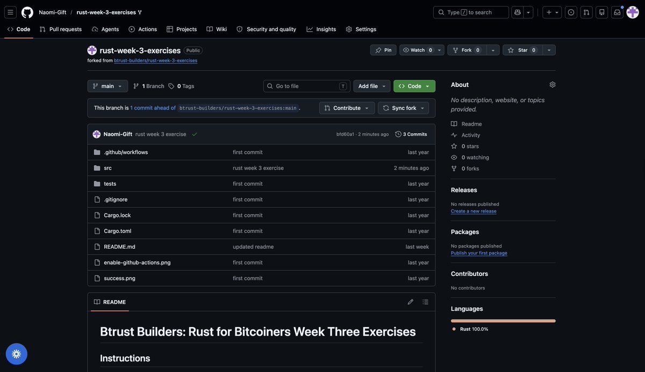The image size is (645, 372).
Task: Open the commit hash bfd60a1
Action: 345,134
